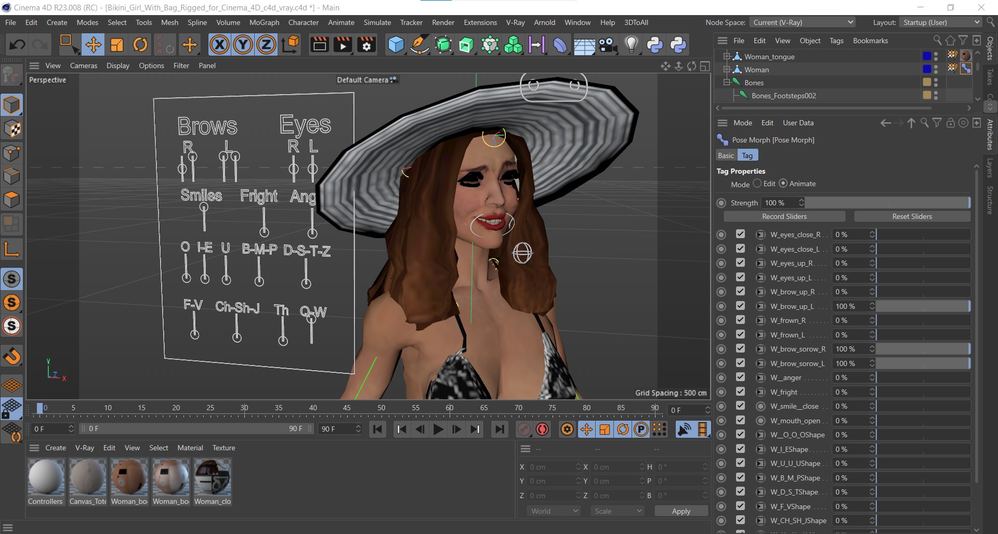
Task: Enable Axis mode L-shaped icon
Action: [11, 250]
